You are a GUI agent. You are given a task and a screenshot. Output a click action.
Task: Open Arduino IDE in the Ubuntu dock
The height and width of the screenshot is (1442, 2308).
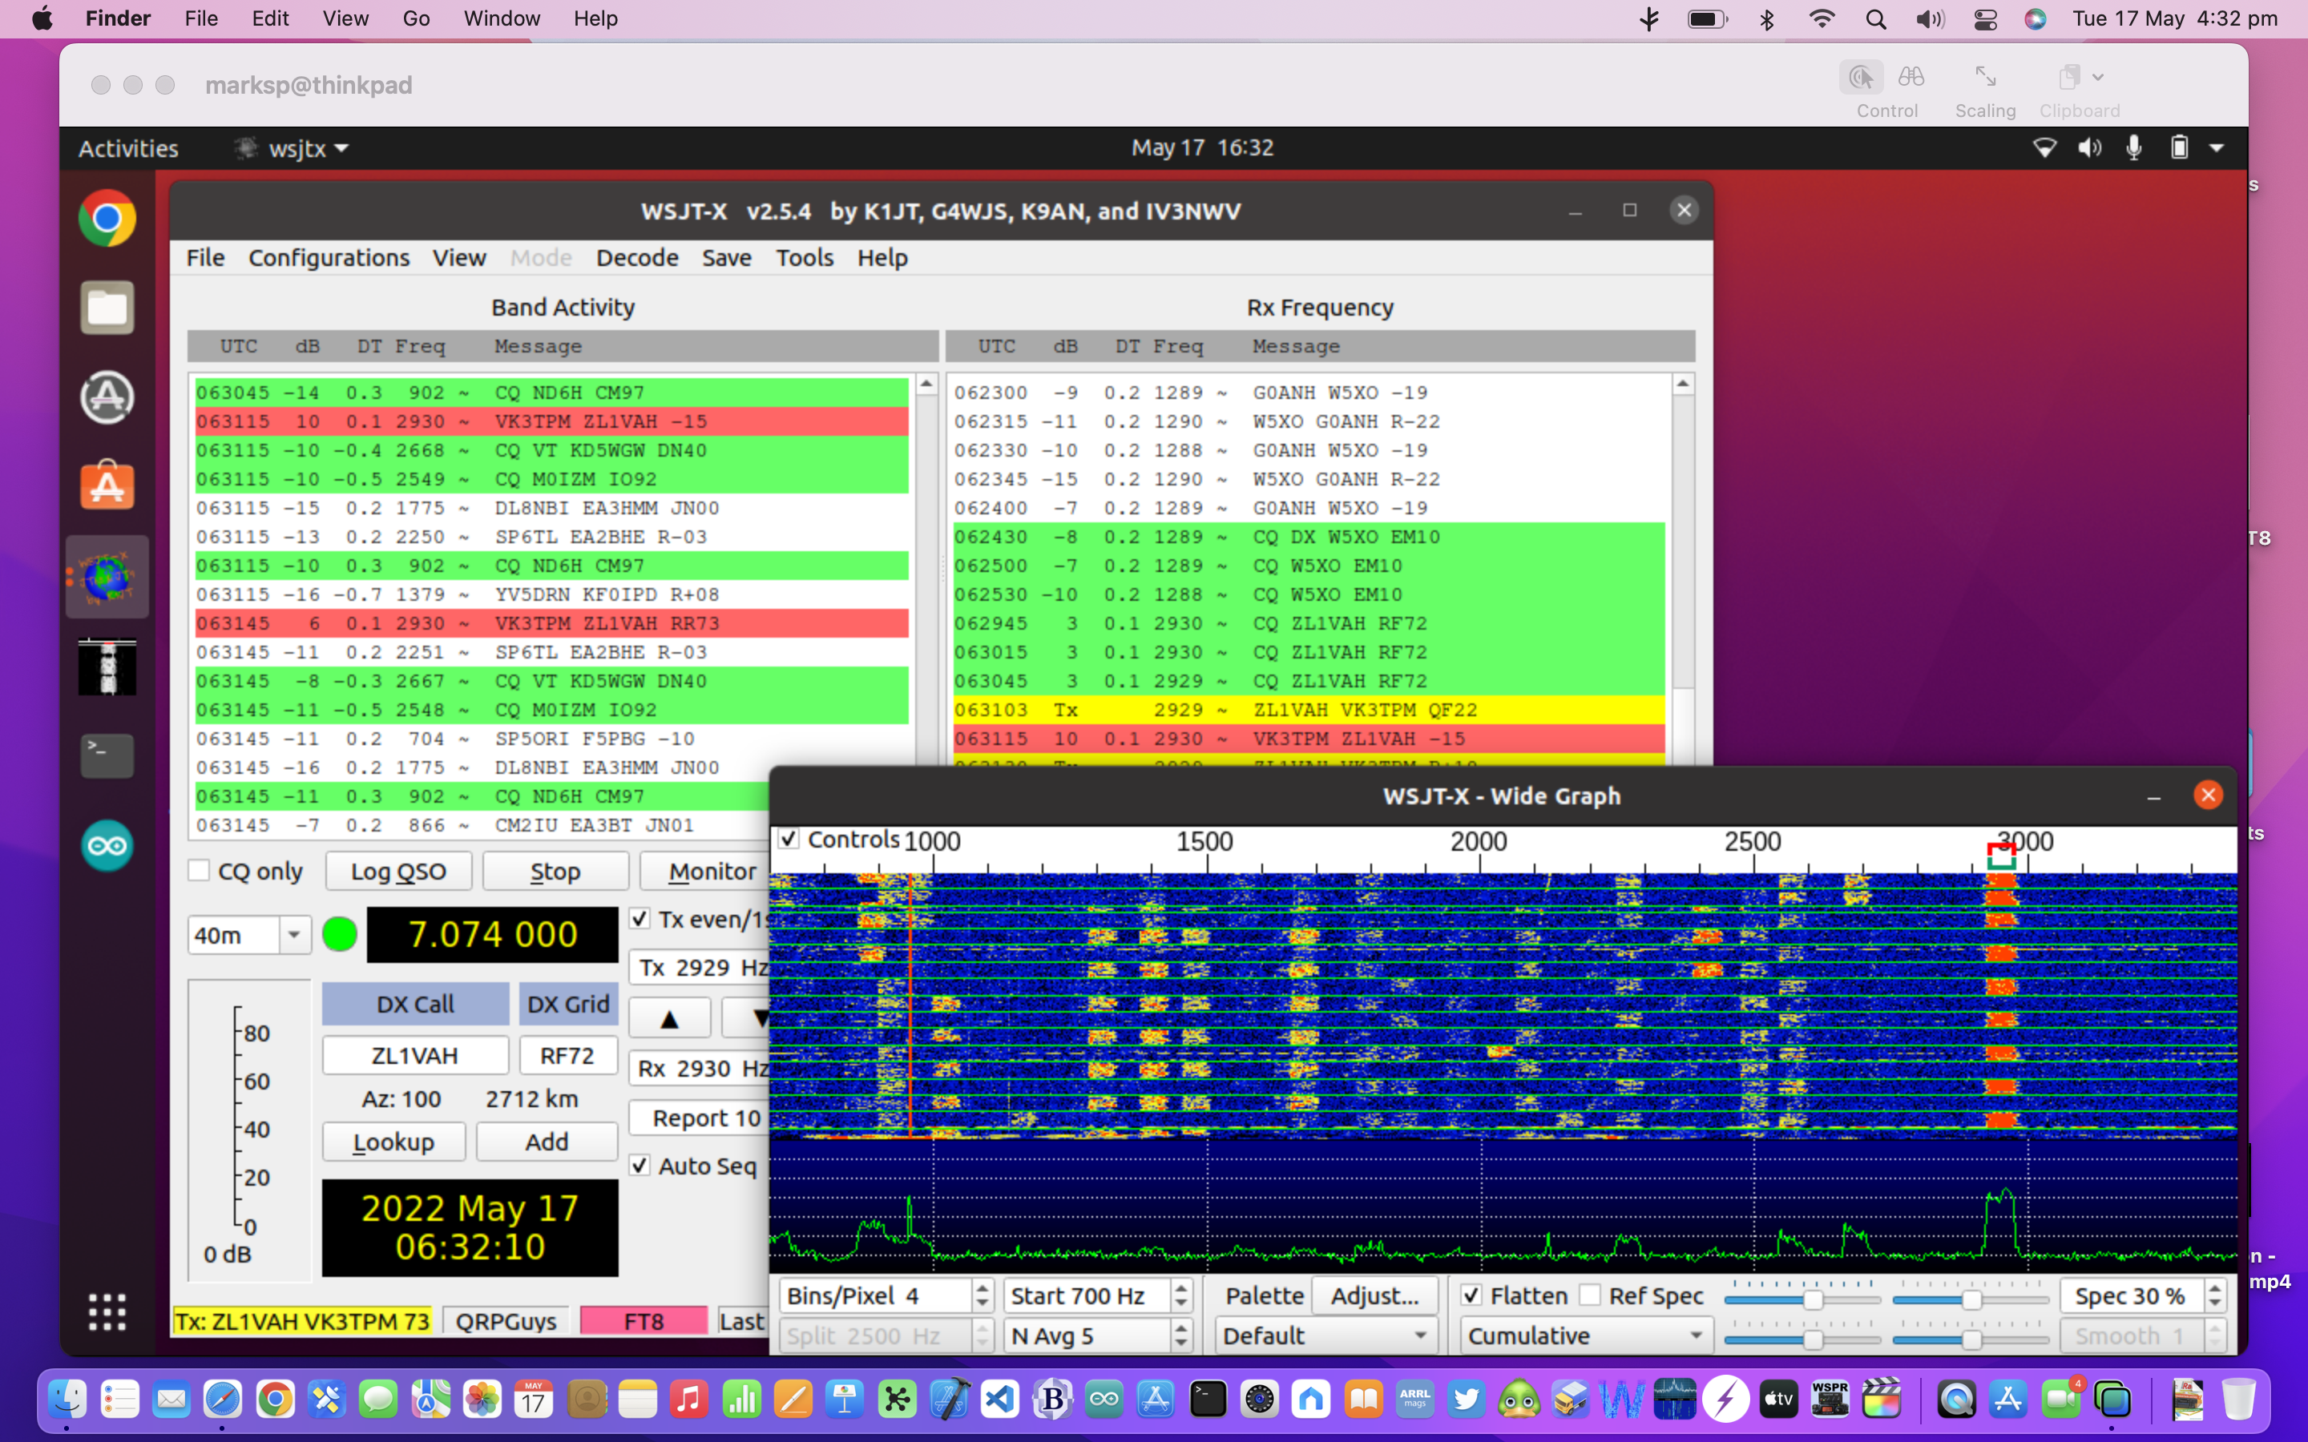tap(107, 845)
